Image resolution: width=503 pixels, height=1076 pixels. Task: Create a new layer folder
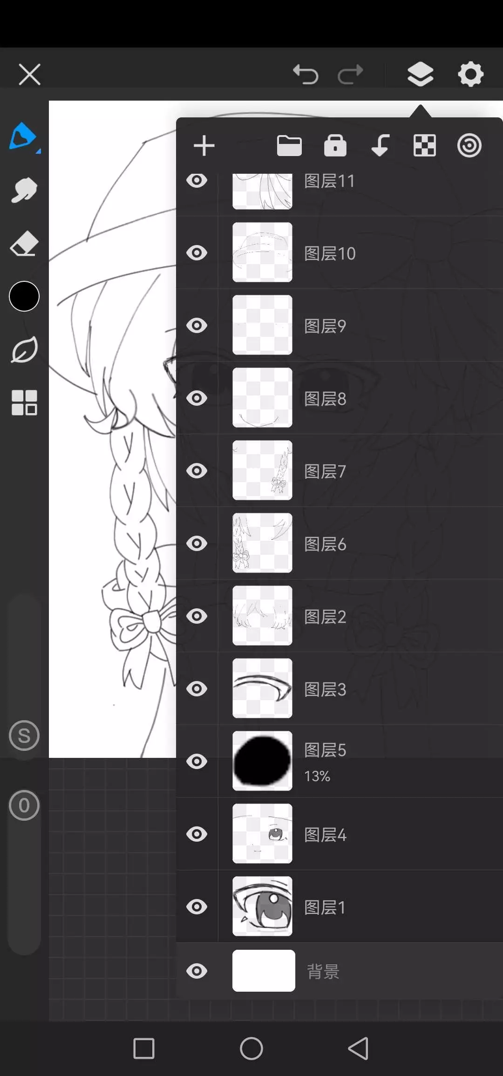(289, 146)
